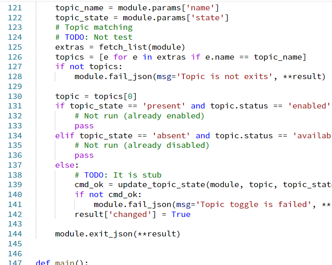Click line number 137 in the gutter
The width and height of the screenshot is (332, 265).
[15, 165]
